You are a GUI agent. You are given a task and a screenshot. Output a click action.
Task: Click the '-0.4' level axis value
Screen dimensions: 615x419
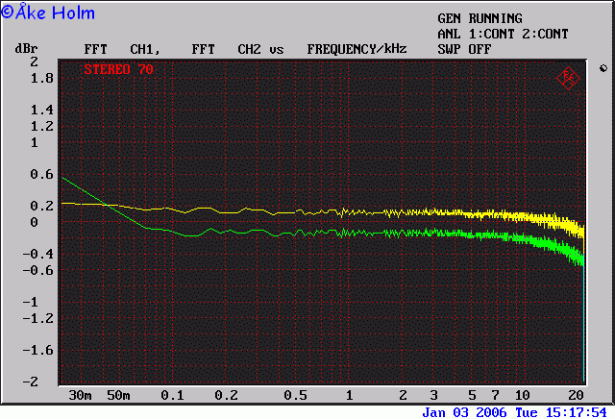click(x=37, y=254)
